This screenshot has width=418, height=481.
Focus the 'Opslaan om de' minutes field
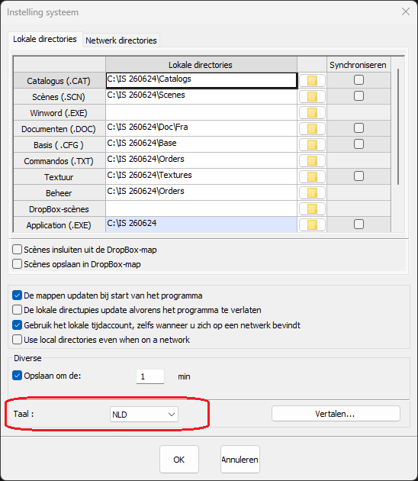click(x=150, y=376)
